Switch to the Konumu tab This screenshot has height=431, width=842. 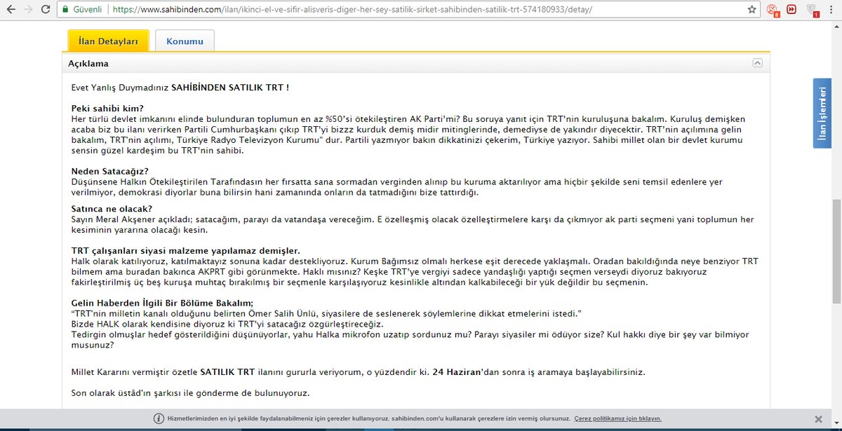tap(185, 41)
